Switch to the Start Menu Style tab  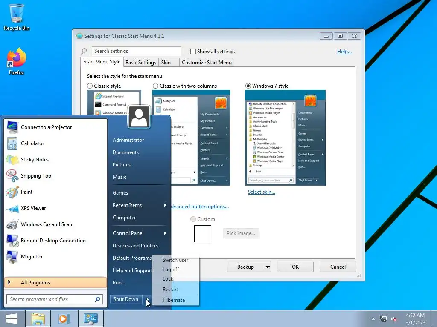pyautogui.click(x=102, y=62)
